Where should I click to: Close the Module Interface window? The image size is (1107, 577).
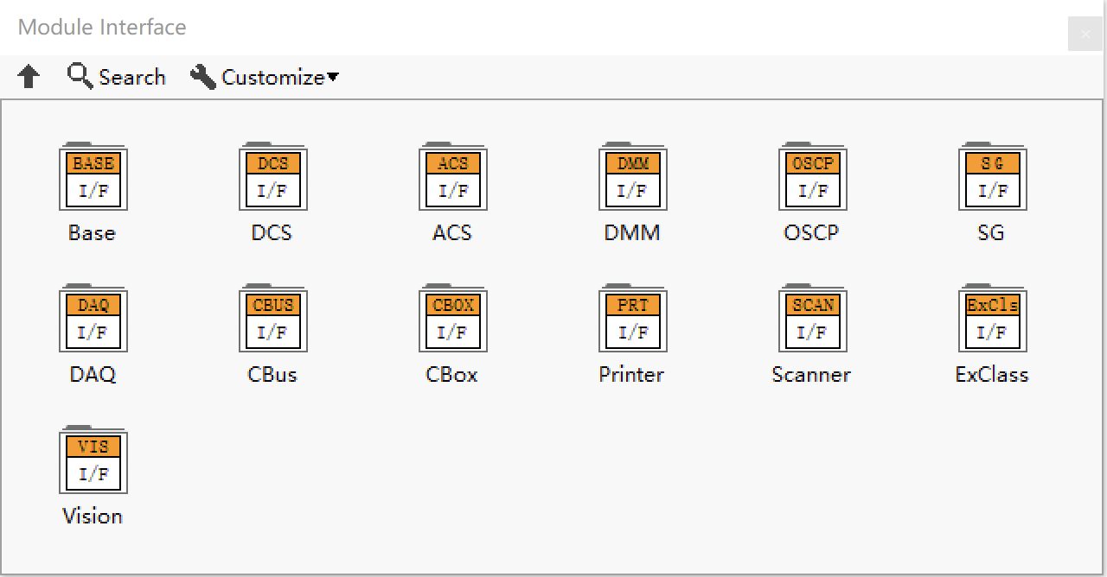[1085, 35]
